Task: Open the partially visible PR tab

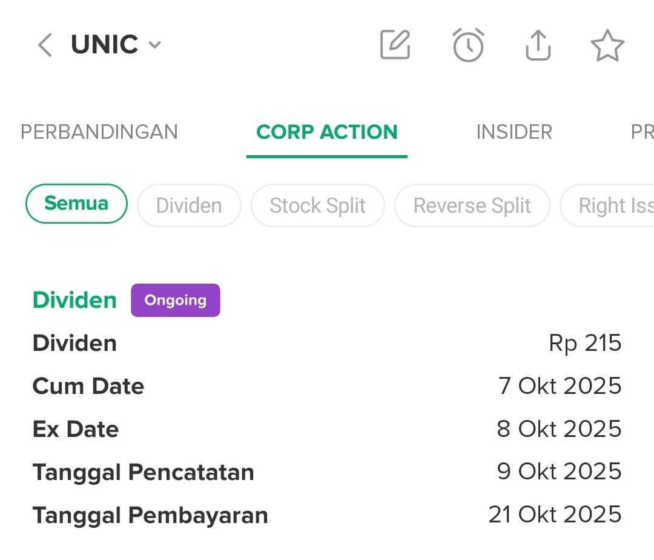Action: 642,132
